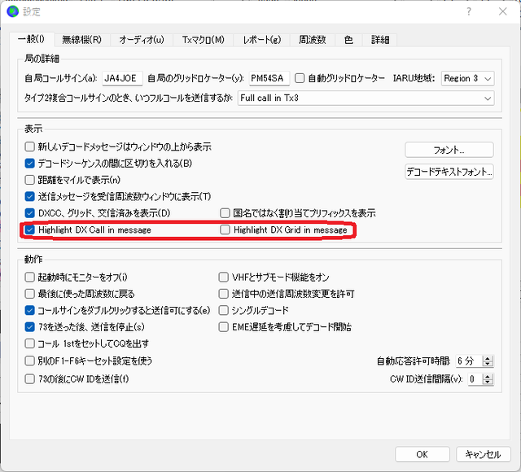Decrease CW ID送信間隔 with down arrow
Viewport: 521px width, 472px height.
click(x=488, y=382)
